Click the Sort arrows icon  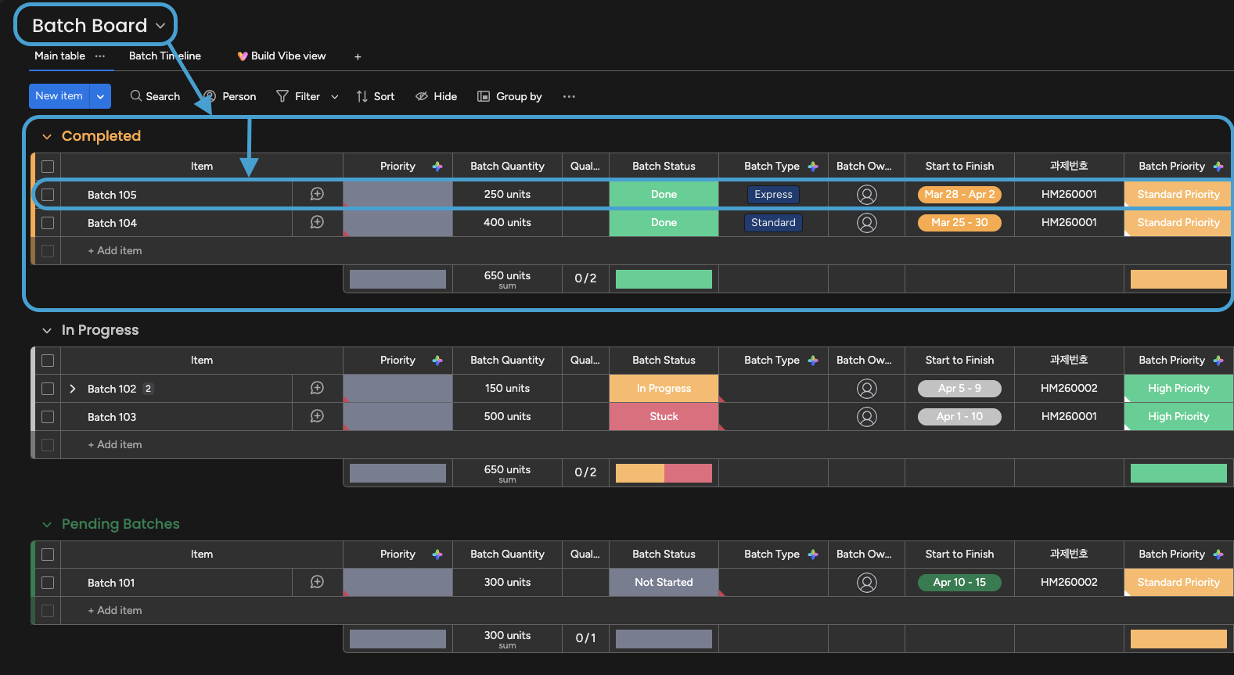(362, 96)
